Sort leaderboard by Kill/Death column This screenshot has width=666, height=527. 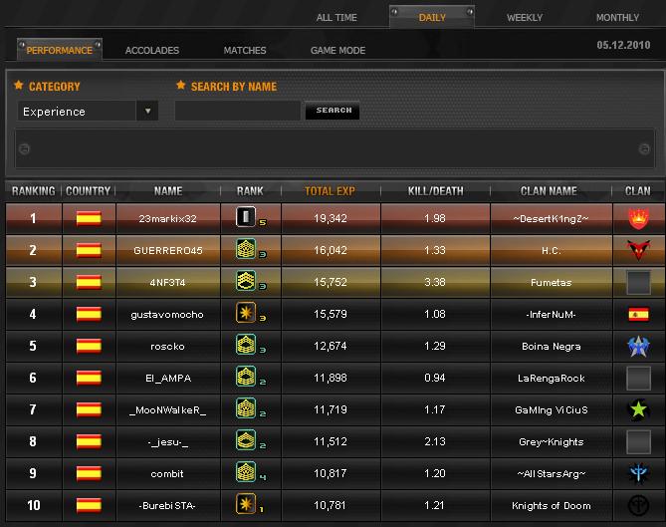tap(436, 190)
